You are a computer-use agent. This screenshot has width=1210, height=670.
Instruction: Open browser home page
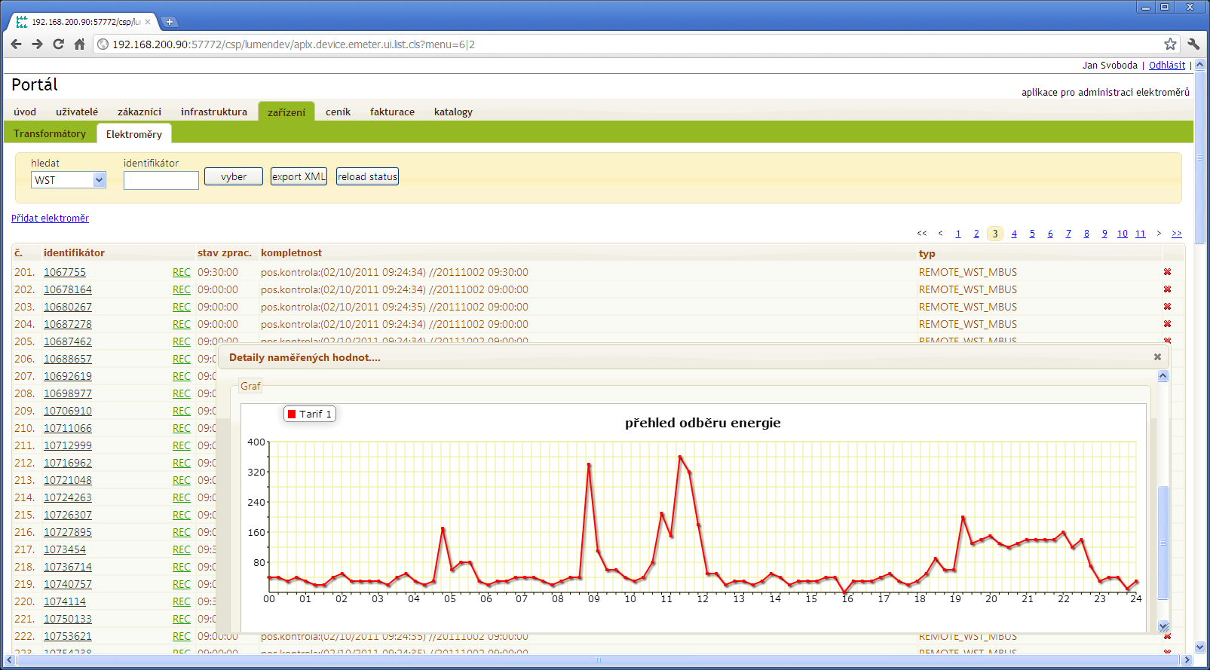tap(79, 44)
